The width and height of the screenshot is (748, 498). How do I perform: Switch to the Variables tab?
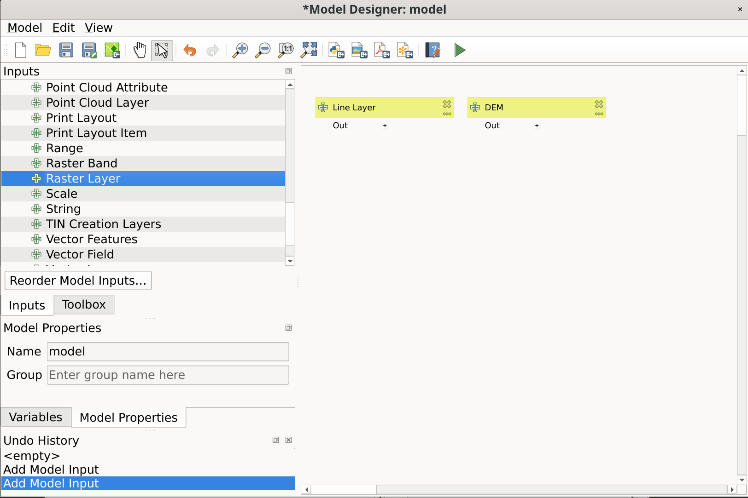point(35,417)
